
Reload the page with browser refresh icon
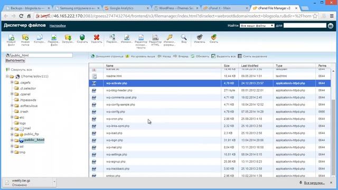coord(21,16)
